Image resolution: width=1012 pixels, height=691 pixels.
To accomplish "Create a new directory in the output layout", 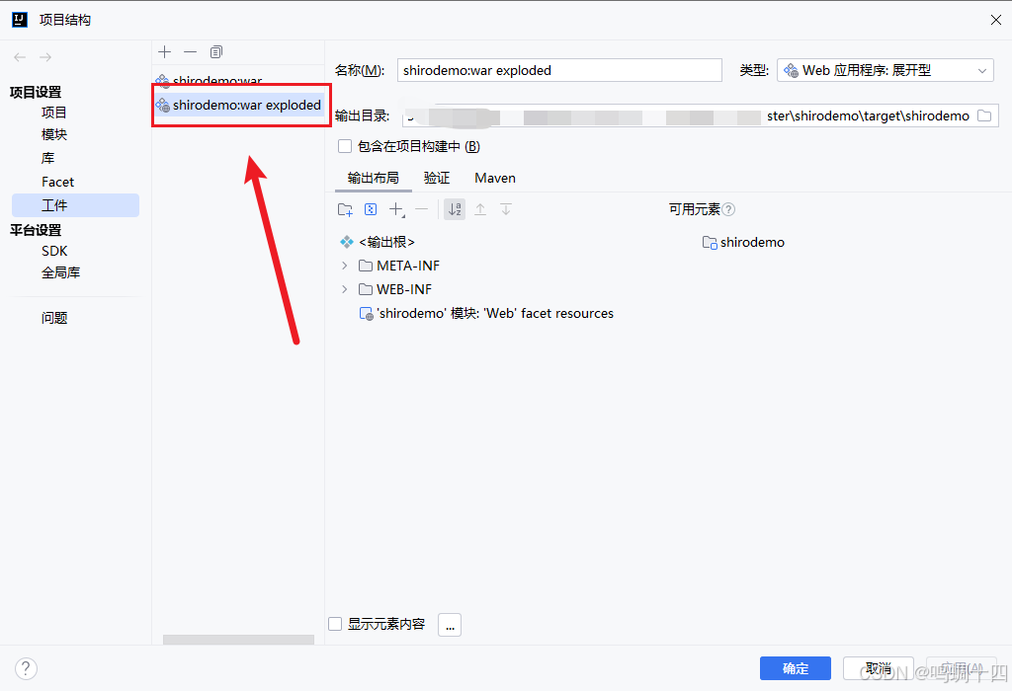I will coord(345,209).
